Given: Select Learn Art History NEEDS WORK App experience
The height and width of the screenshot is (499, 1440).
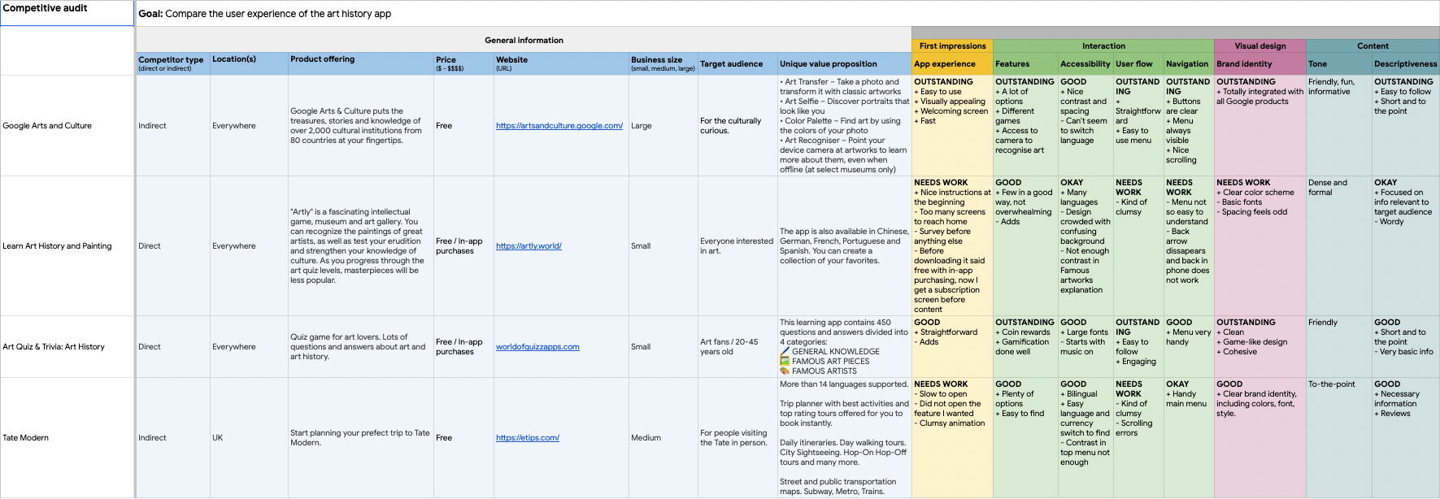Looking at the screenshot, I should [952, 246].
